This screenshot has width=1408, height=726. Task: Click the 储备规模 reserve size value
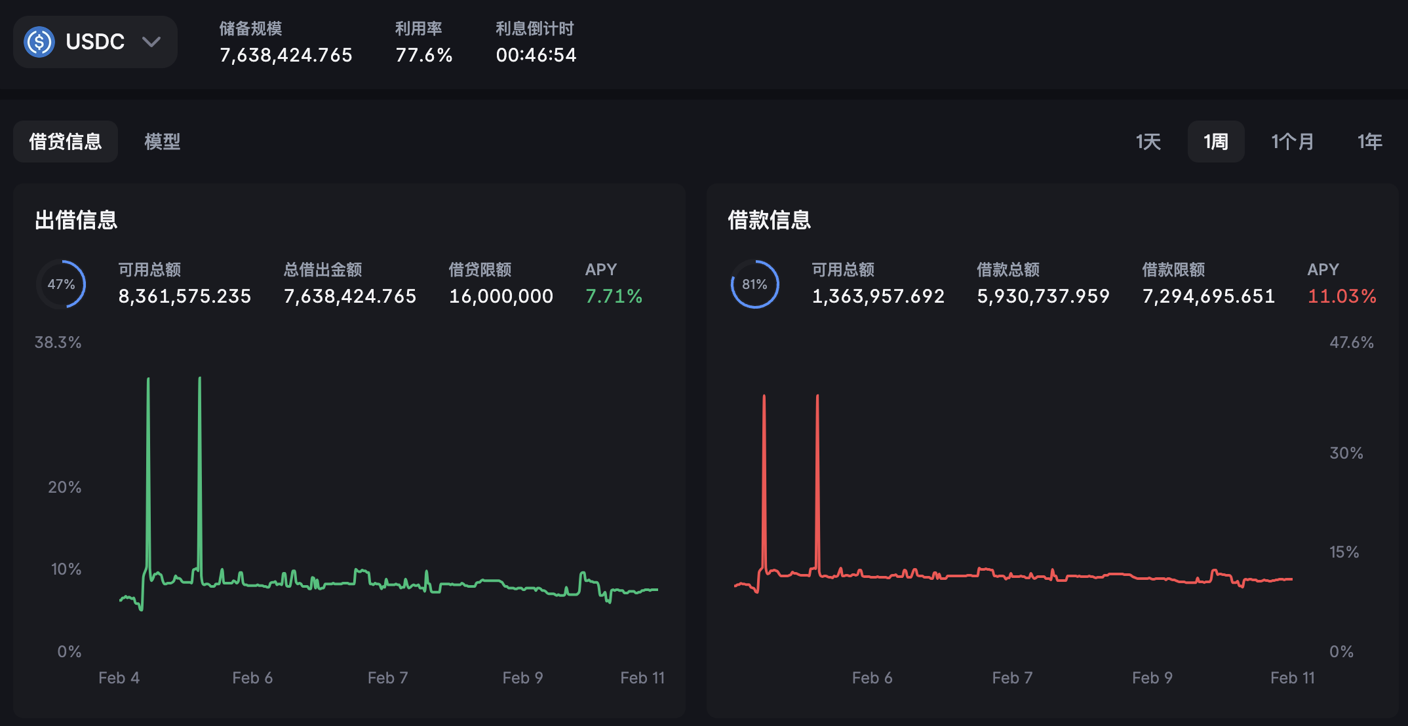(286, 55)
